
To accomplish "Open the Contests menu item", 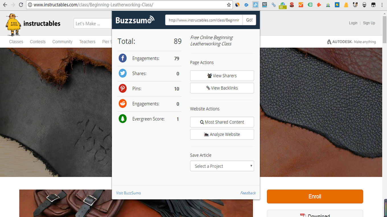I will (x=38, y=42).
